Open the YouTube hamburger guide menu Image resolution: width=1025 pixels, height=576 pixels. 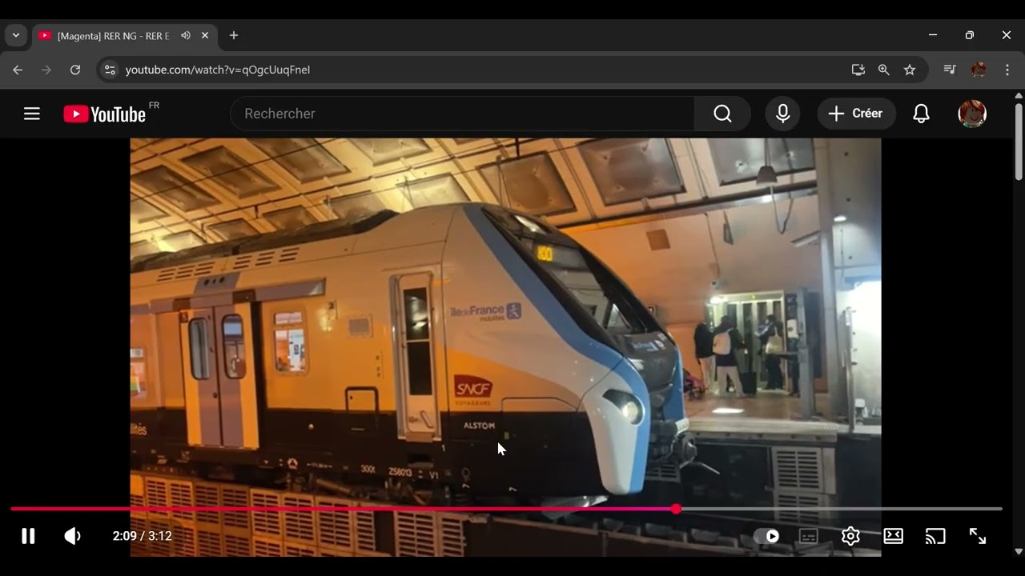pyautogui.click(x=32, y=114)
